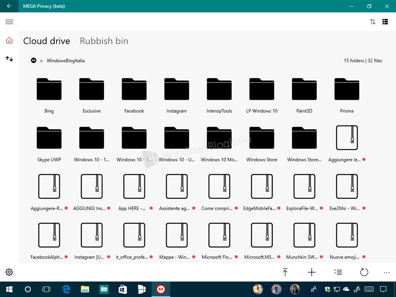Select the Cloud drive tab
This screenshot has height=297, width=396.
click(x=47, y=41)
